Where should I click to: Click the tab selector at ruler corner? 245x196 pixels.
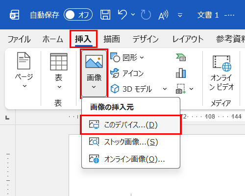7,117
